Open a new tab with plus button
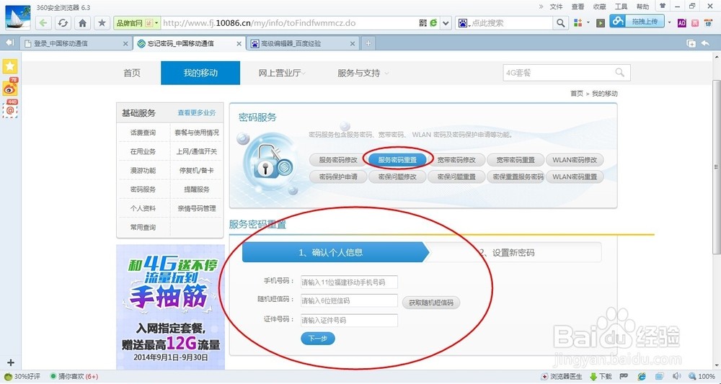The image size is (721, 384). pos(368,44)
